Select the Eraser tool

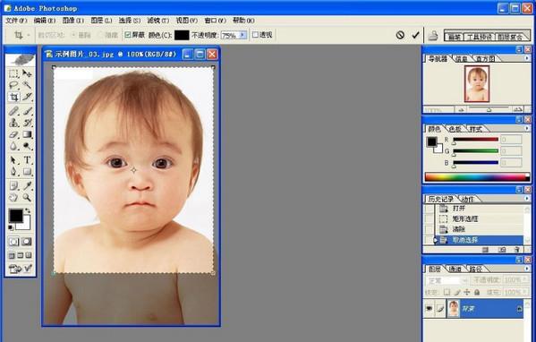[x=13, y=134]
